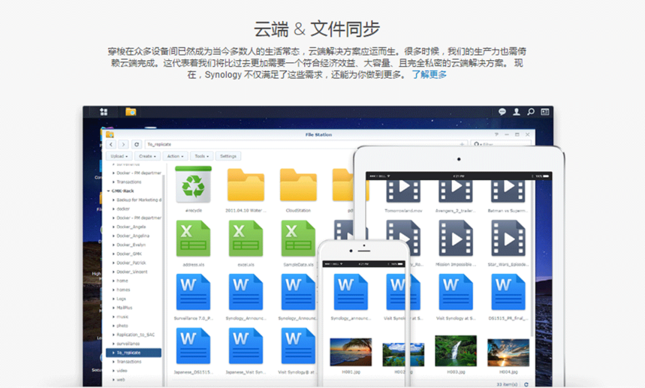Click the File Station taskbar icon
This screenshot has height=388, width=645.
(131, 112)
